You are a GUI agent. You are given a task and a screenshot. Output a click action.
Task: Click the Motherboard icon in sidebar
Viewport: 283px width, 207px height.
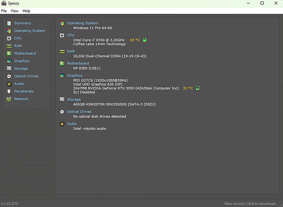click(9, 54)
